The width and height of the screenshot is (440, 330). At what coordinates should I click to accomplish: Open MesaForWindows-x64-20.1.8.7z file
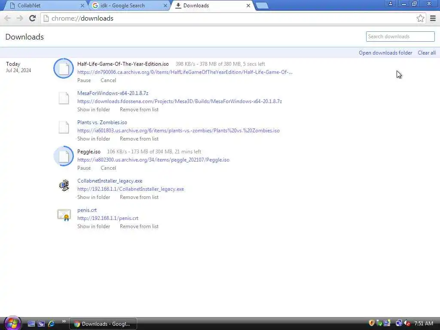coord(113,93)
